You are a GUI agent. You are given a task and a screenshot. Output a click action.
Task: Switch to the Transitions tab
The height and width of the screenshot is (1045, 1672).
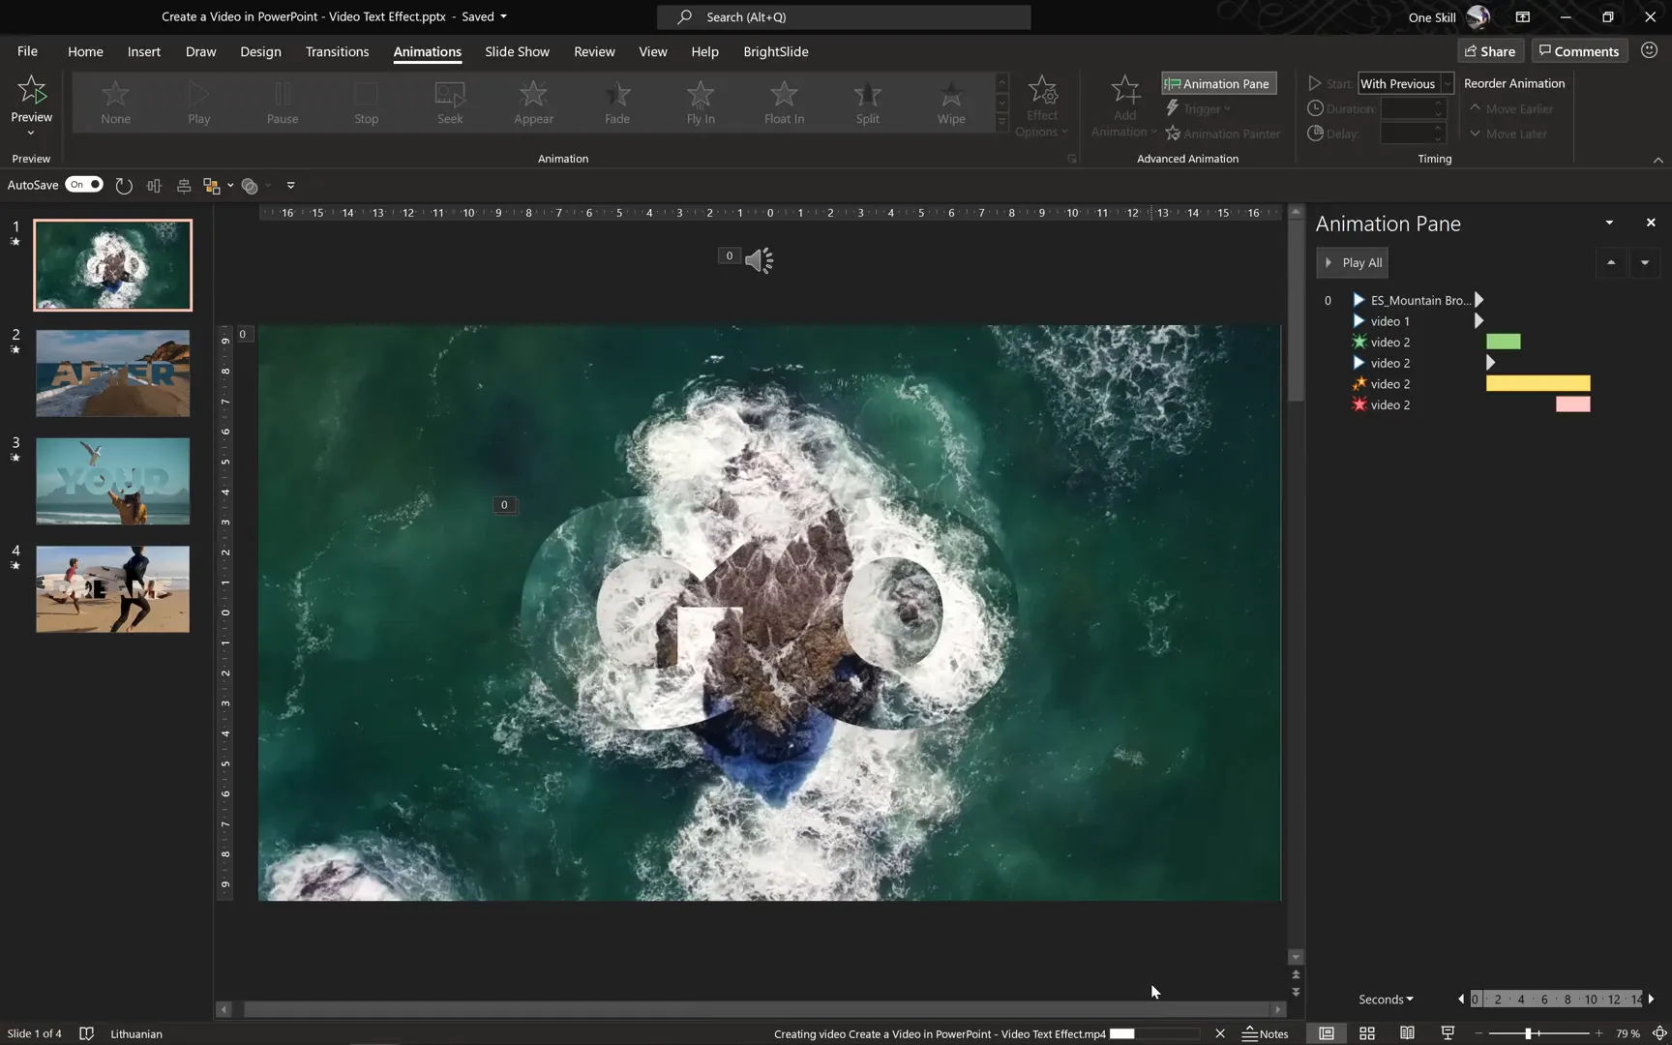[x=337, y=51]
